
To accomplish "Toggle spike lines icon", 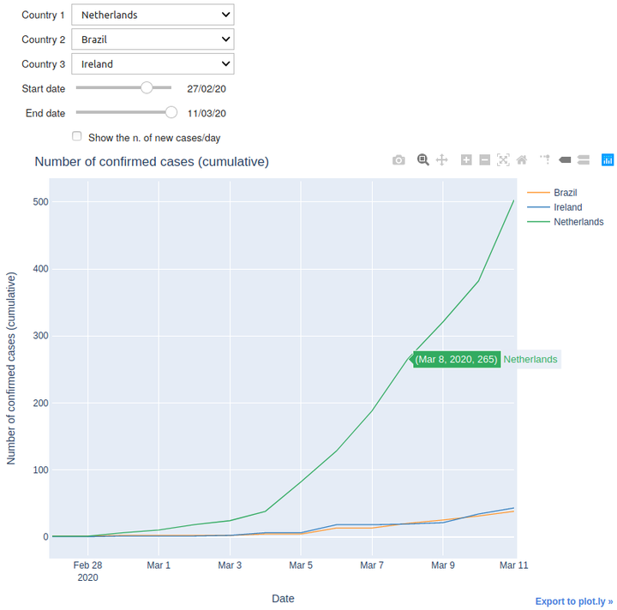I will click(545, 159).
